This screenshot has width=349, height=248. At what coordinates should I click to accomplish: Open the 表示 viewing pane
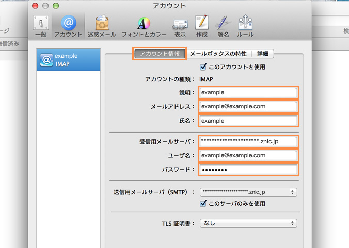pos(180,28)
